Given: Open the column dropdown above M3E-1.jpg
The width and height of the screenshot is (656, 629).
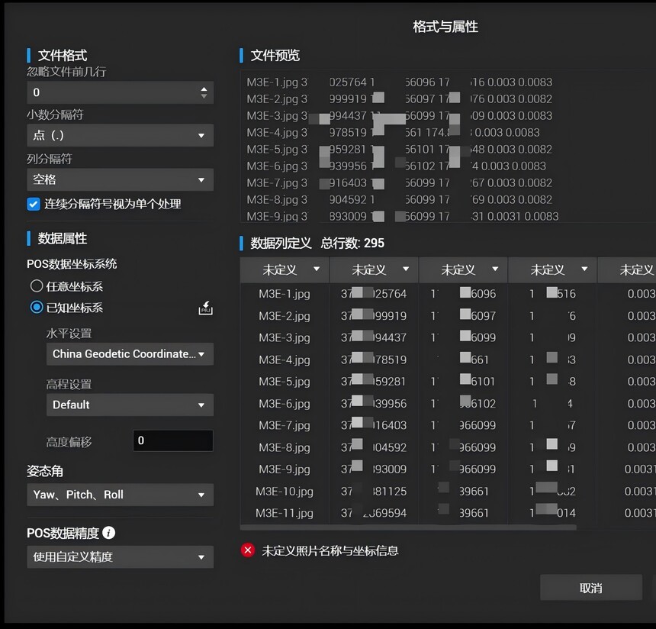Looking at the screenshot, I should [x=285, y=269].
